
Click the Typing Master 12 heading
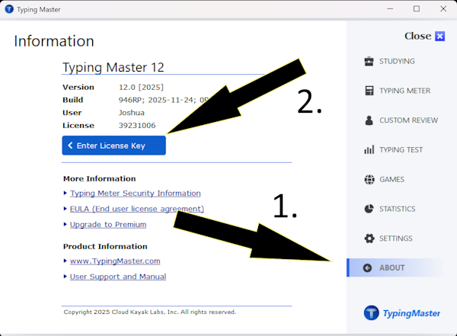click(x=113, y=67)
